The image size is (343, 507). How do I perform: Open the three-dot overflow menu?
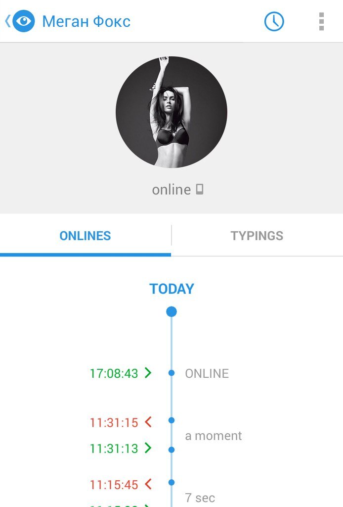pyautogui.click(x=321, y=21)
